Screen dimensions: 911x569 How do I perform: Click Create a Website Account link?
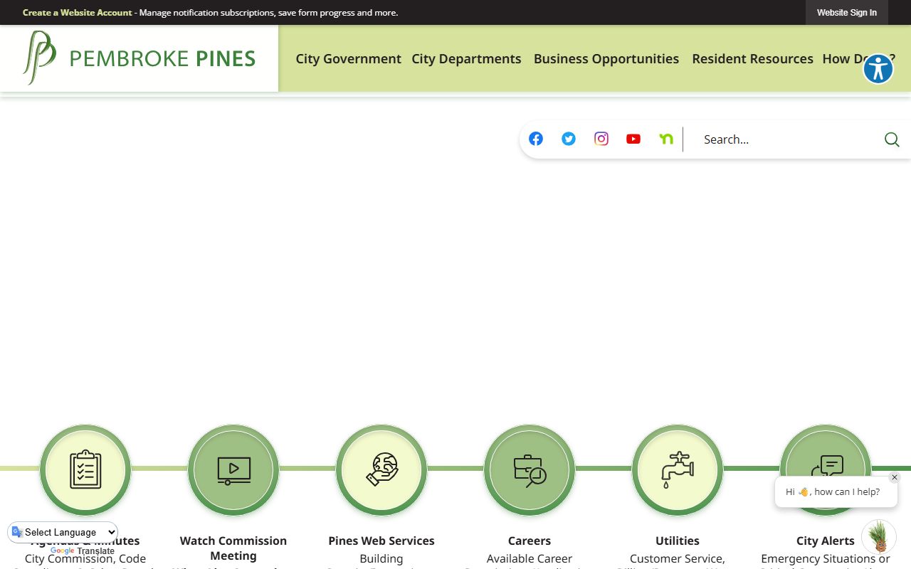78,13
